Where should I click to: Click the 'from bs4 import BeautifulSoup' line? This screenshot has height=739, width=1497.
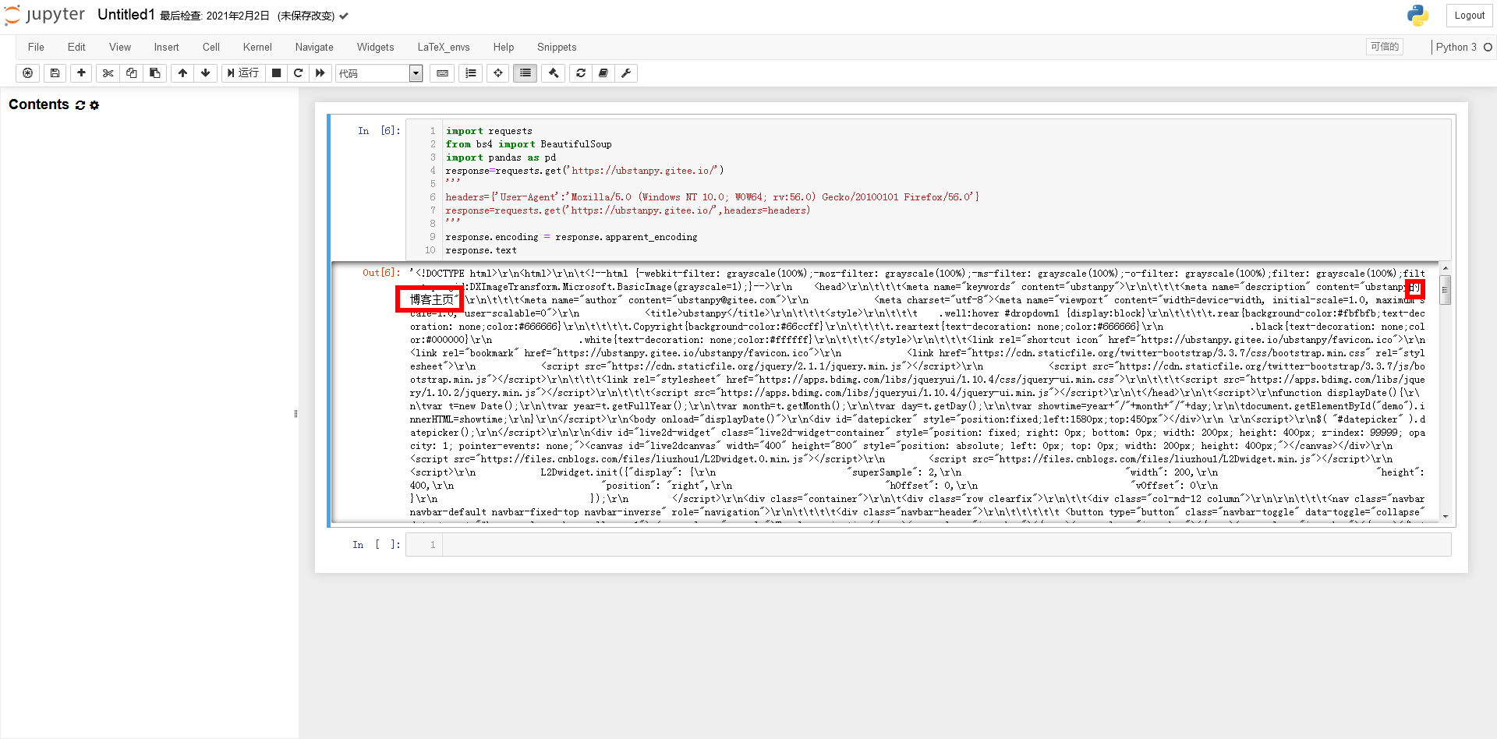tap(529, 144)
